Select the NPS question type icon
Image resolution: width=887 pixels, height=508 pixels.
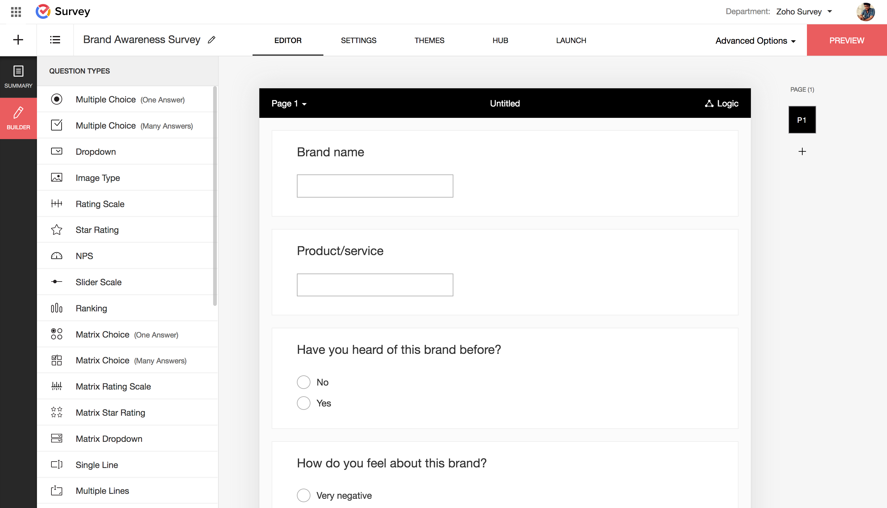(x=57, y=255)
